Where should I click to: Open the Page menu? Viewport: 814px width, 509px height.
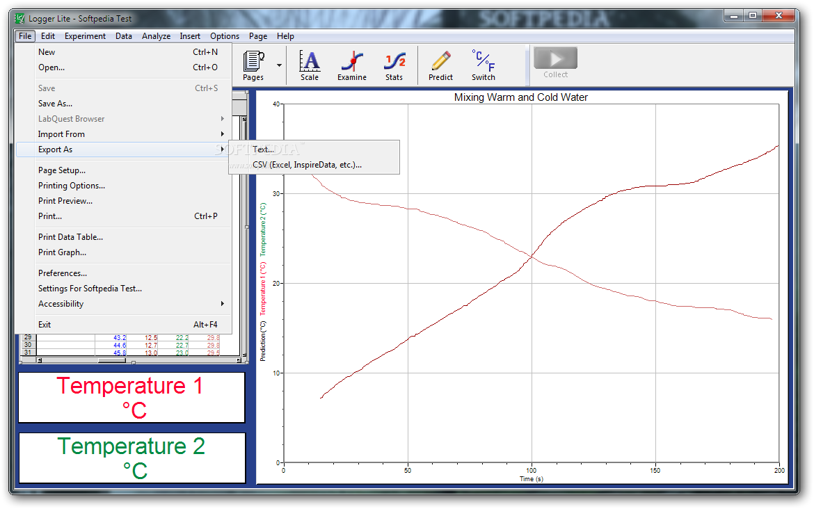258,35
